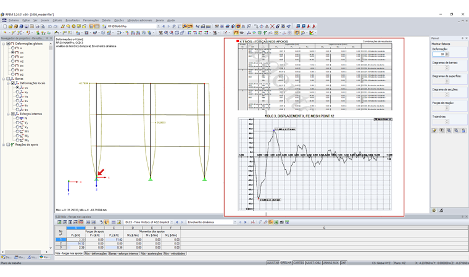Click the Undo arrow icon
This screenshot has width=469, height=277.
(50, 26)
